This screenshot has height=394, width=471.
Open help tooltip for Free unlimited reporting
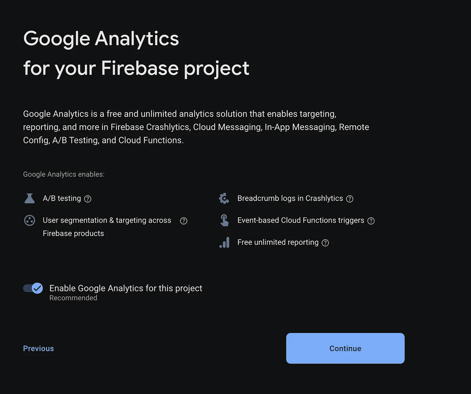point(325,243)
